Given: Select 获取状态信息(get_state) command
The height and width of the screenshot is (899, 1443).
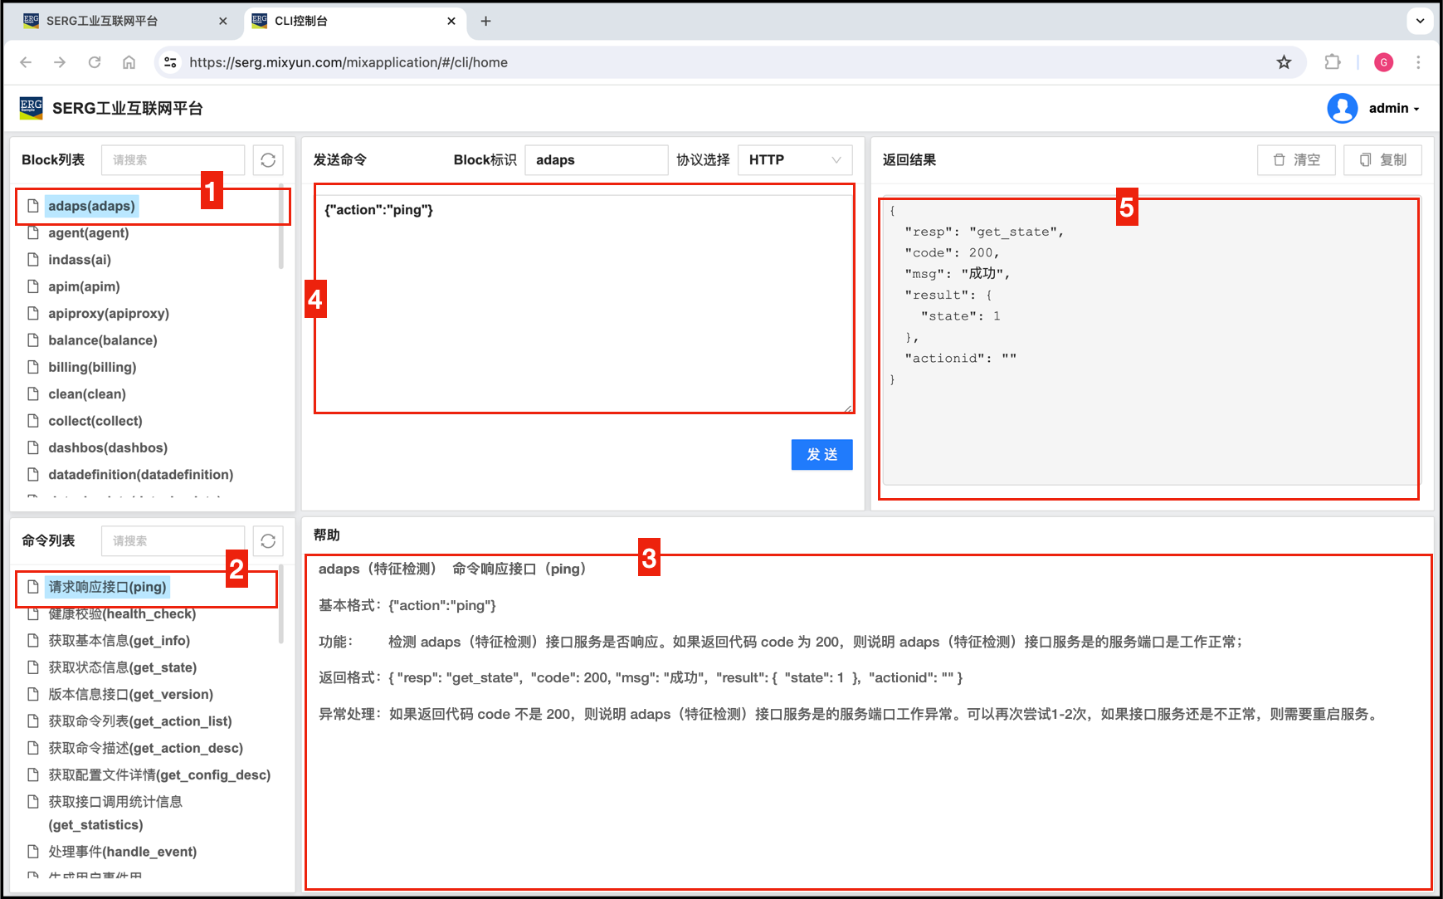Looking at the screenshot, I should pyautogui.click(x=122, y=667).
